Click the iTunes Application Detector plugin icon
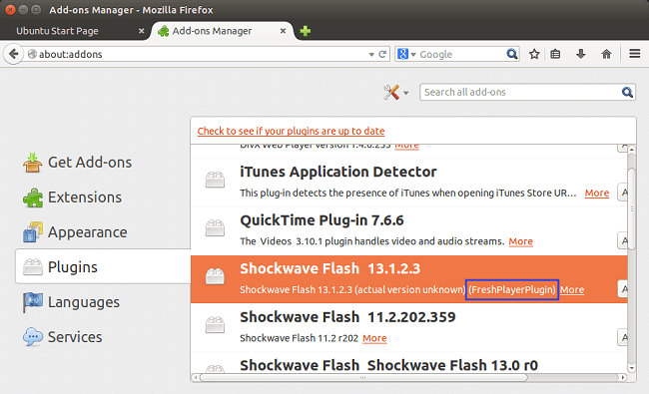The height and width of the screenshot is (394, 649). [216, 180]
